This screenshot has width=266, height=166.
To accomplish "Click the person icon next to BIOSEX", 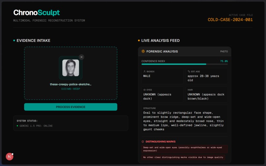I will coord(145,71).
